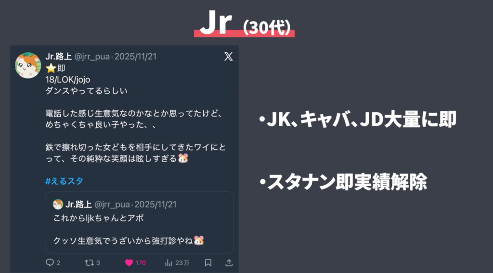Click the share upload icon

tap(229, 262)
